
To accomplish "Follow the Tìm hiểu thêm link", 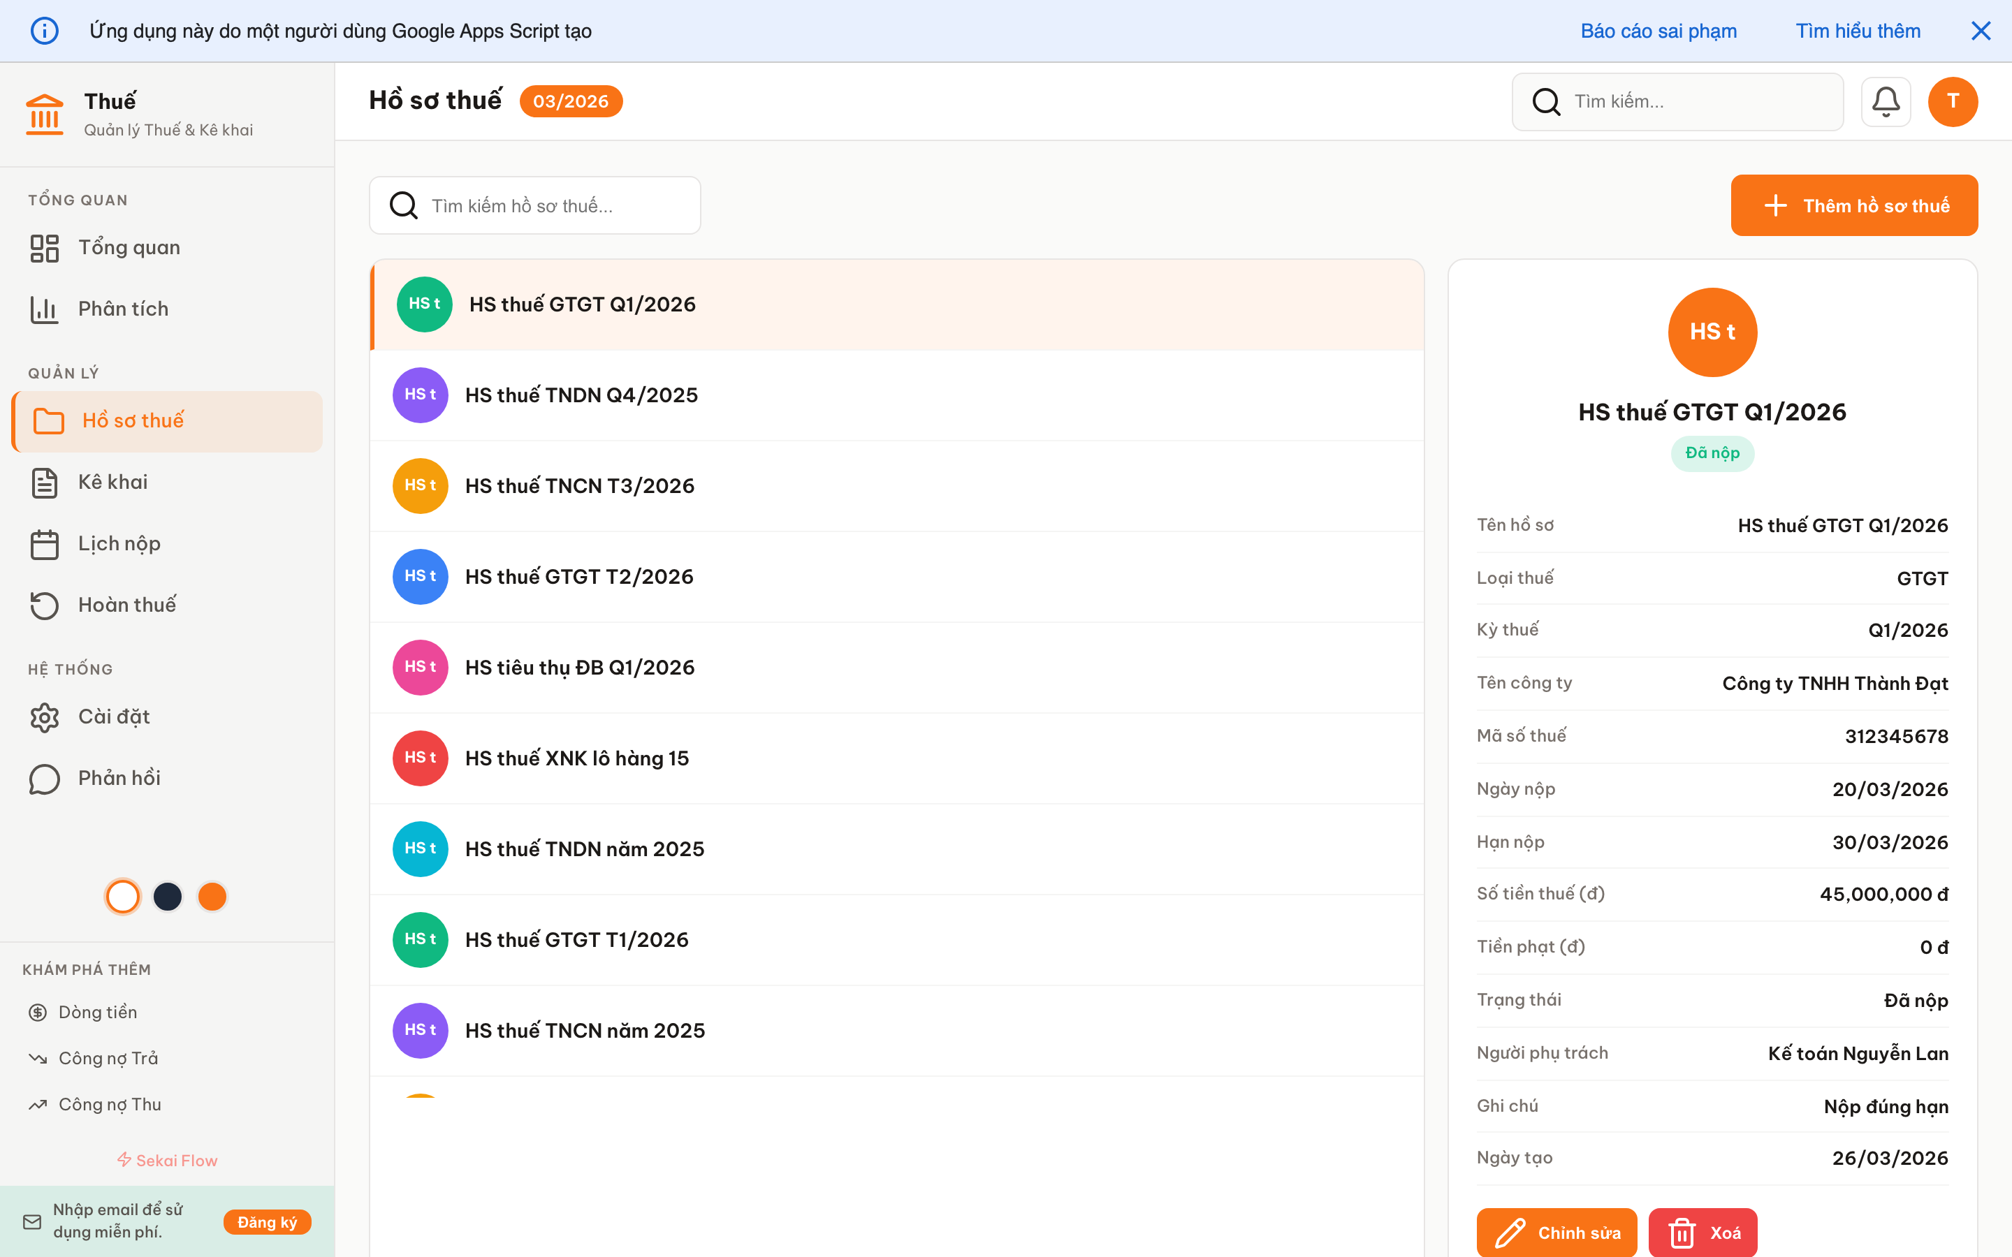I will coord(1858,31).
